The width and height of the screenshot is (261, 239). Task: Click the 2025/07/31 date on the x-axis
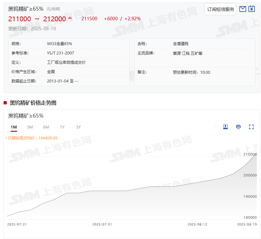point(102,224)
